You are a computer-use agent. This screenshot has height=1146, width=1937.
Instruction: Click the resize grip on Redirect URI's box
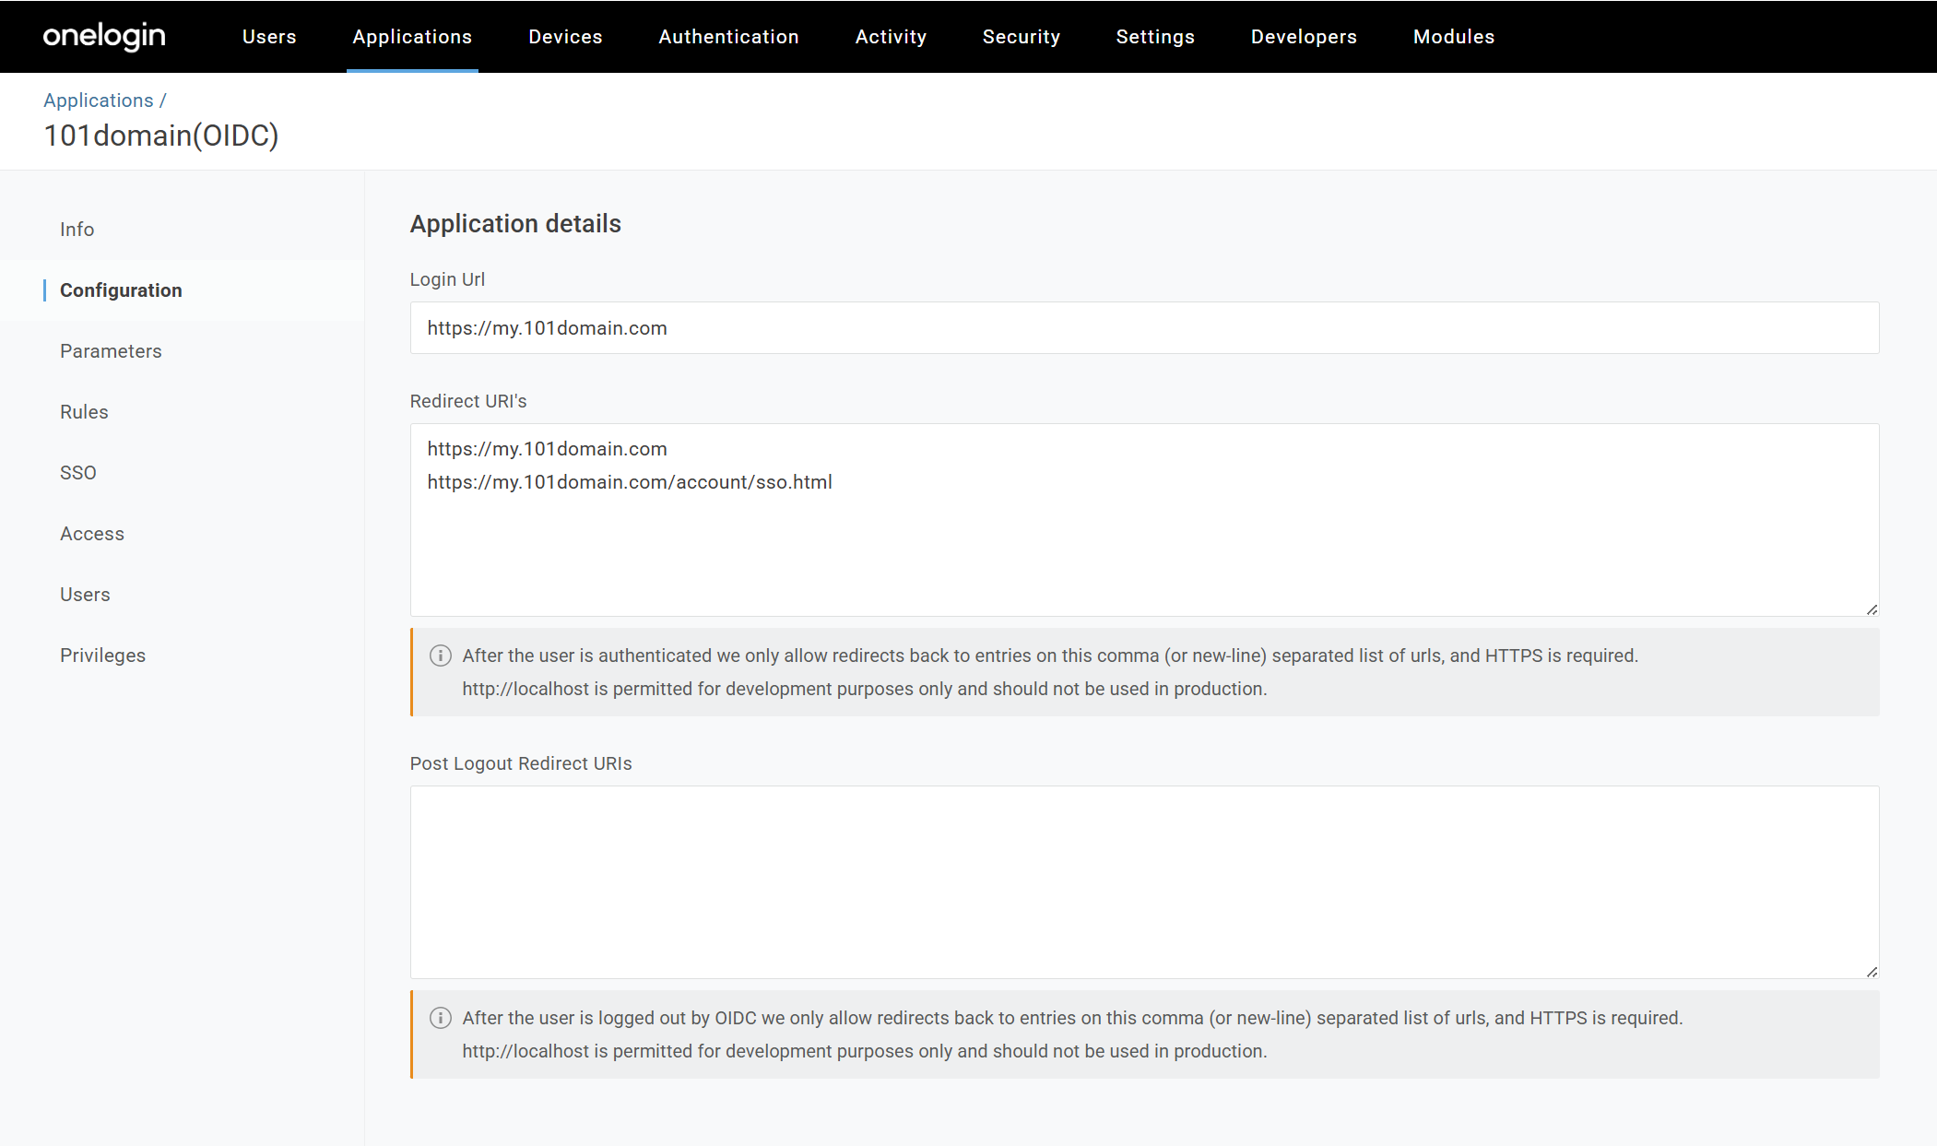point(1872,608)
